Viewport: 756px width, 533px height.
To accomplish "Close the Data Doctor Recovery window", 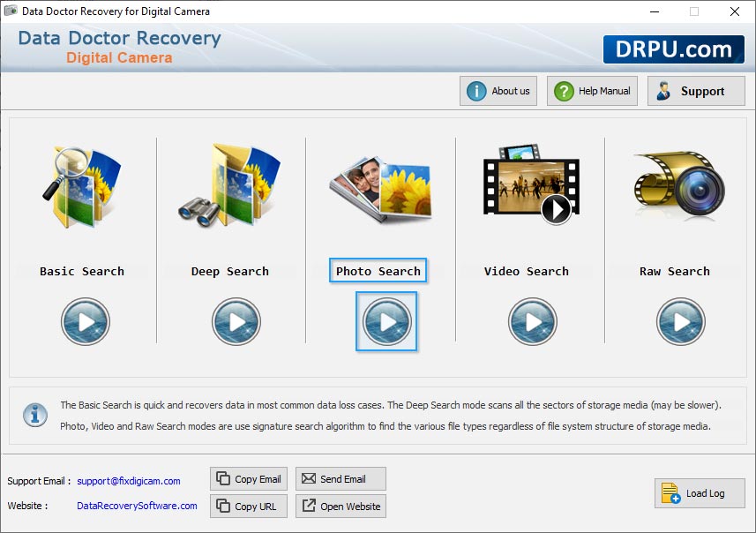I will tap(734, 11).
